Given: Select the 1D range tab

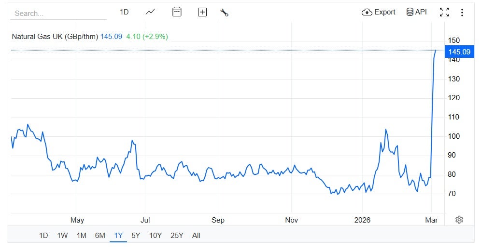Looking at the screenshot, I should (43, 236).
